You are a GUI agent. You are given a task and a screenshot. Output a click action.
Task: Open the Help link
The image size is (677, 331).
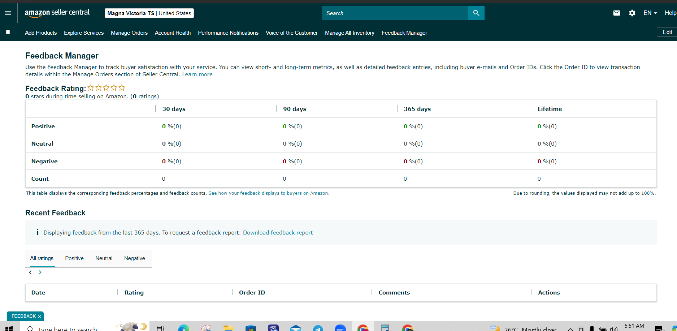[671, 13]
